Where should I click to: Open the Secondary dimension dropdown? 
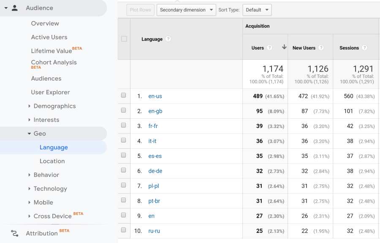click(186, 10)
